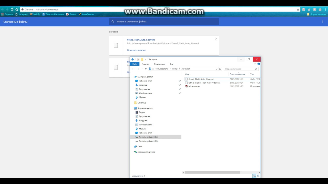This screenshot has width=328, height=184.
Task: Open Загрузки under quick access
Action: (143, 85)
